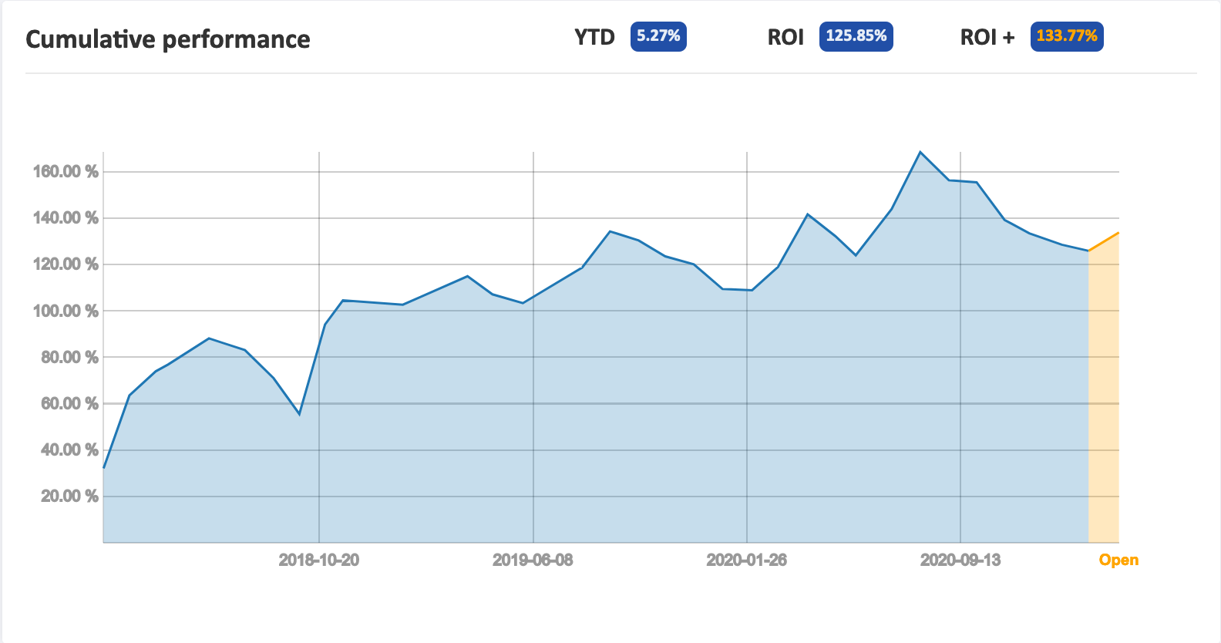
Task: Click the ROI + 133.77% badge
Action: (x=1067, y=36)
